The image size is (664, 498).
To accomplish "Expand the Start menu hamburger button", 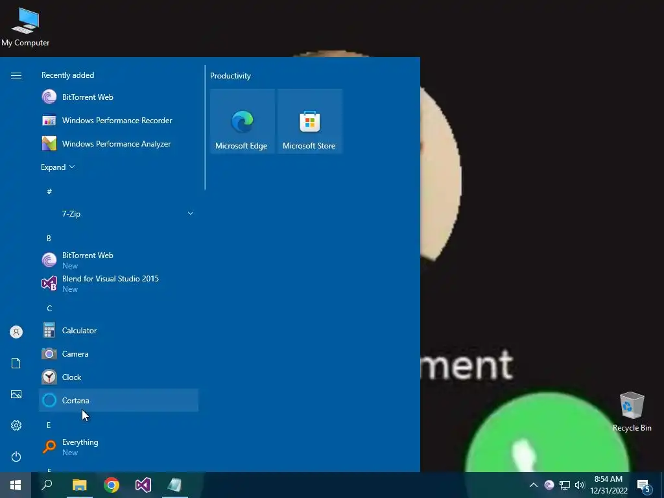I will click(x=16, y=75).
